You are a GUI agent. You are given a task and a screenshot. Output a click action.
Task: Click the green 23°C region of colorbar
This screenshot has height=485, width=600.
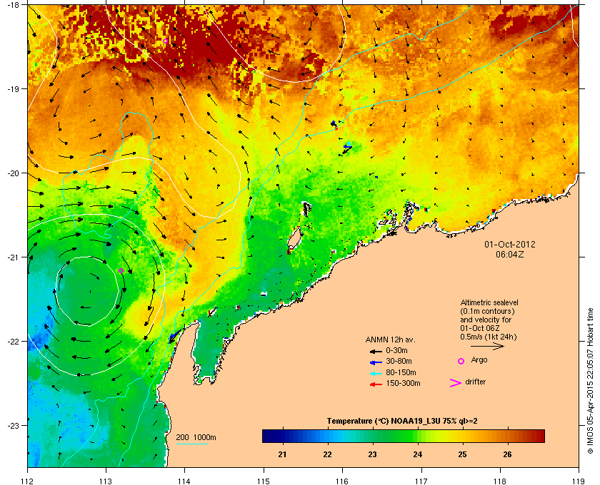372,436
